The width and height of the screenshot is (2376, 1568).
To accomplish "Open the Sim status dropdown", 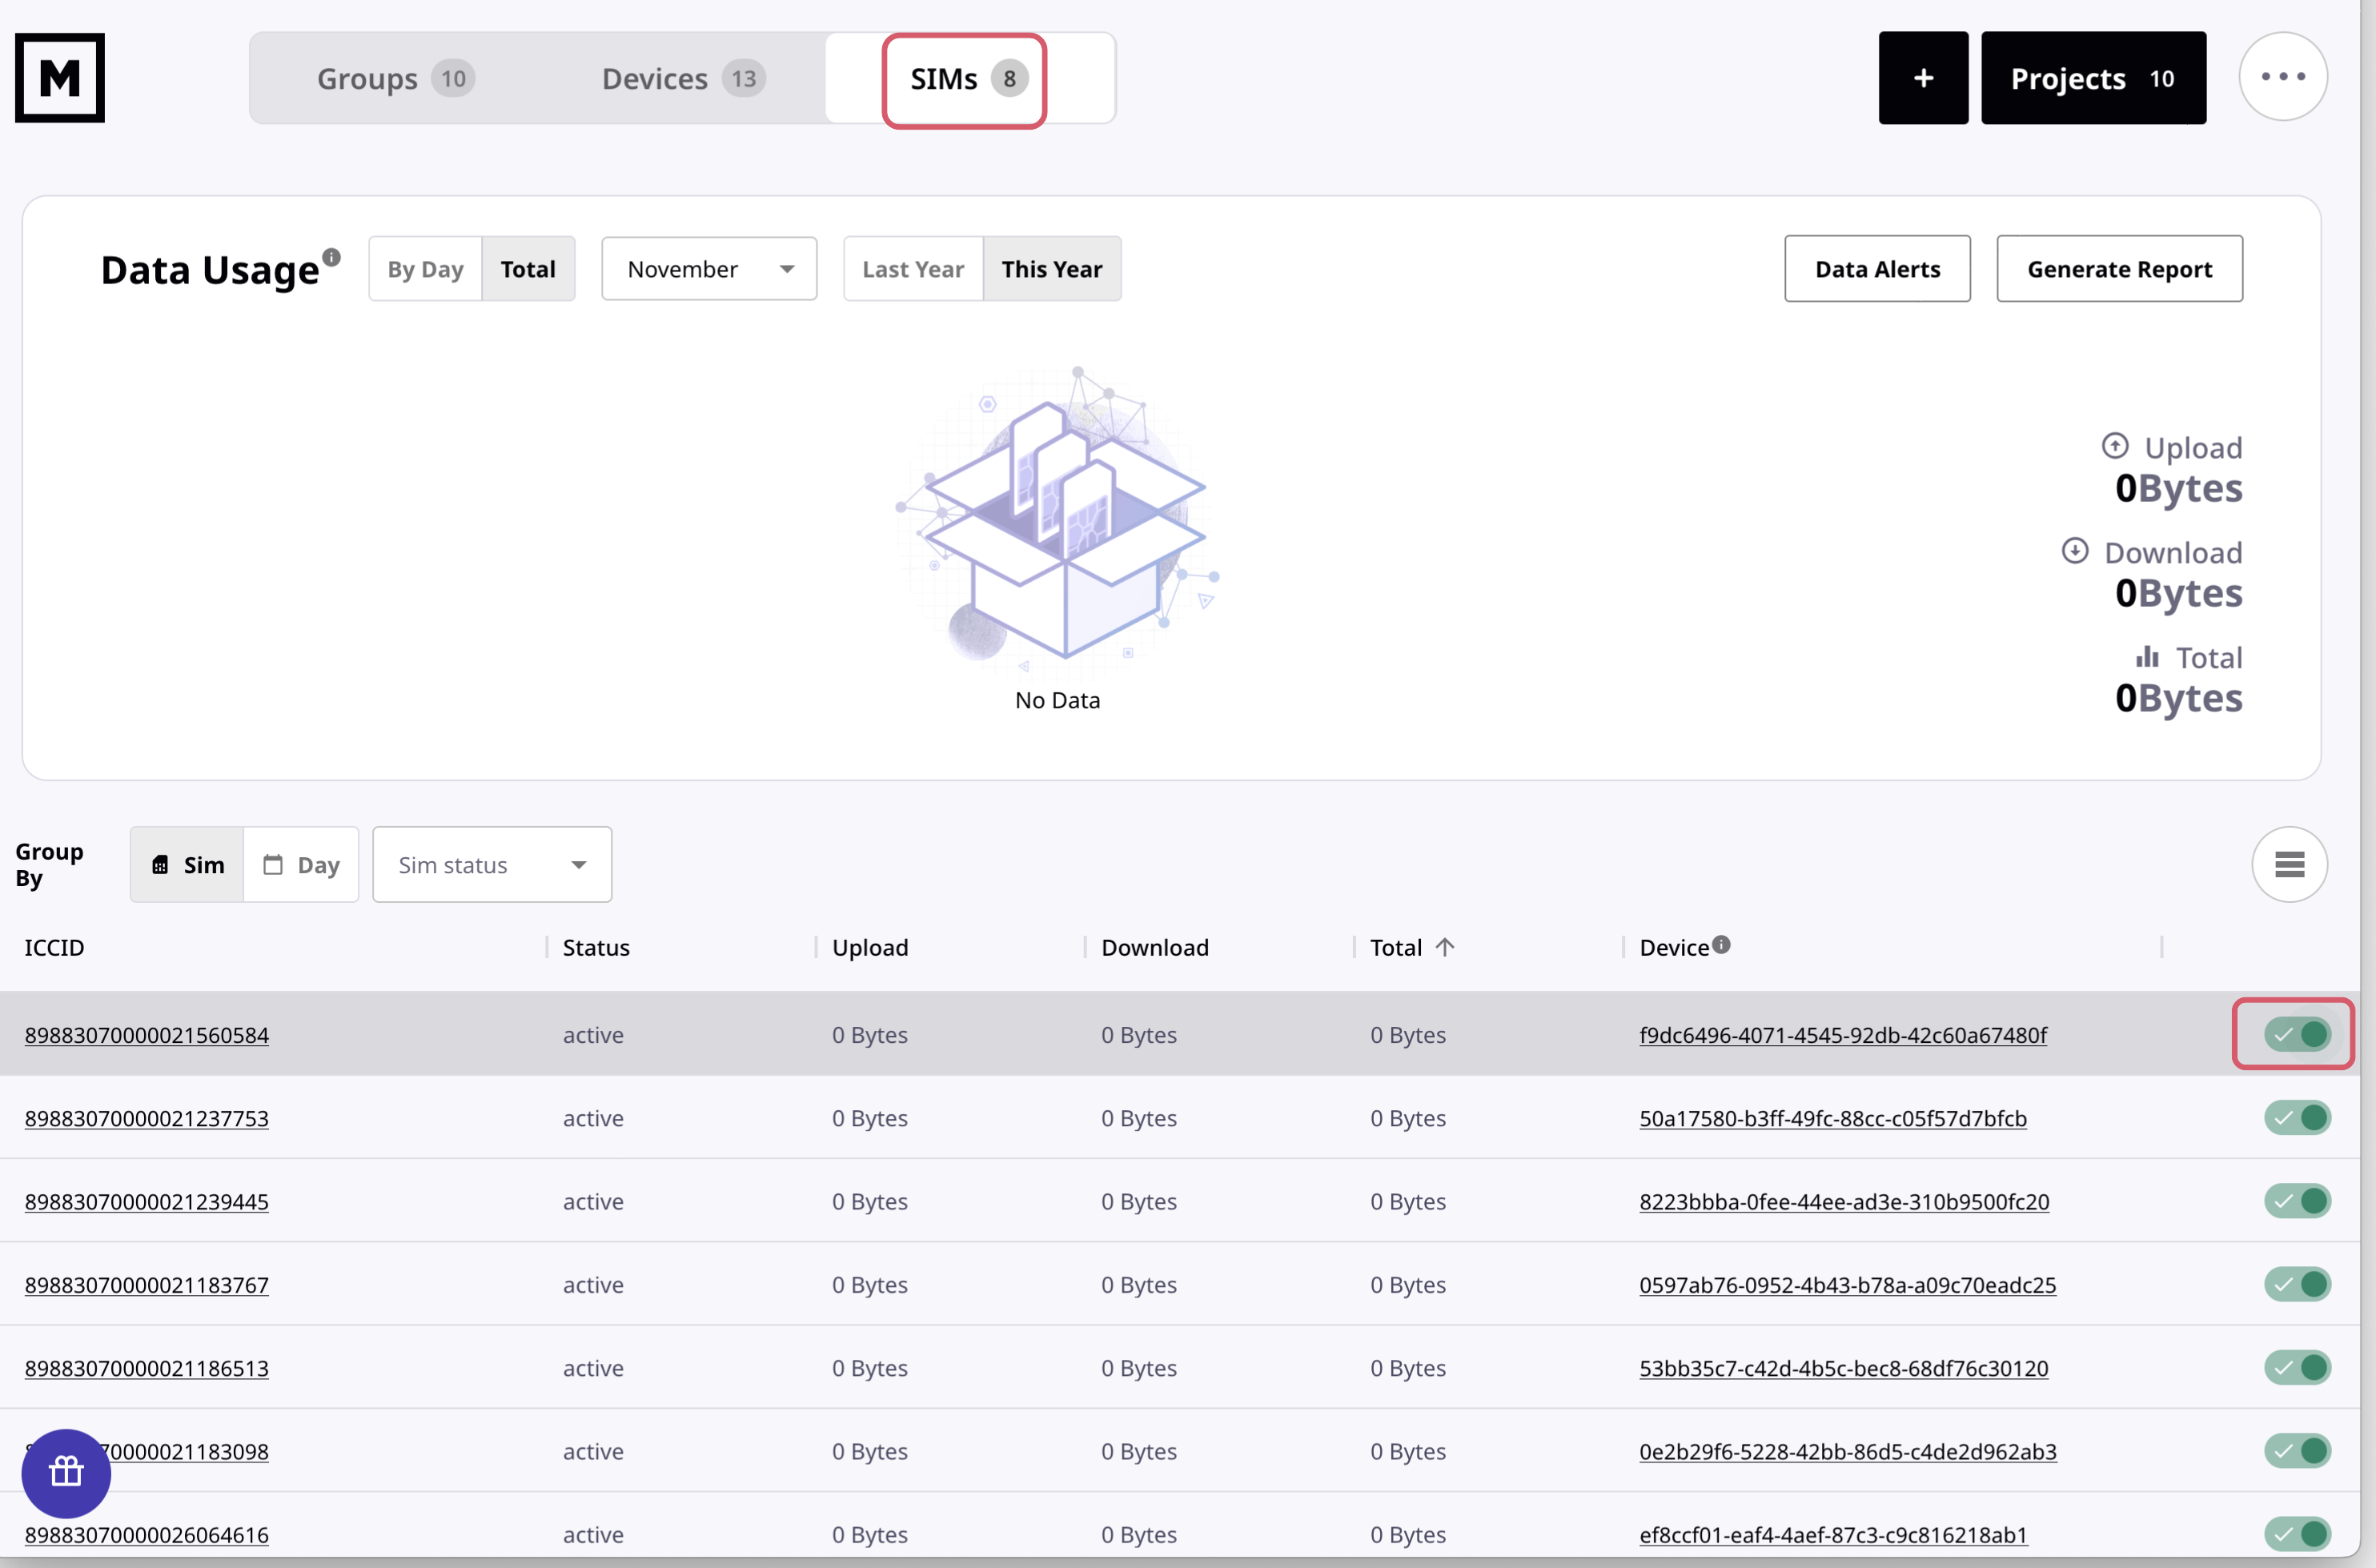I will tap(492, 864).
